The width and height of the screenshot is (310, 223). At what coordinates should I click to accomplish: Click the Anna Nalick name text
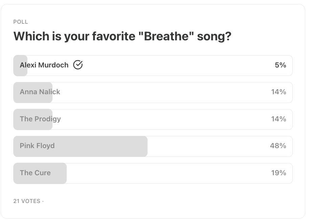40,92
